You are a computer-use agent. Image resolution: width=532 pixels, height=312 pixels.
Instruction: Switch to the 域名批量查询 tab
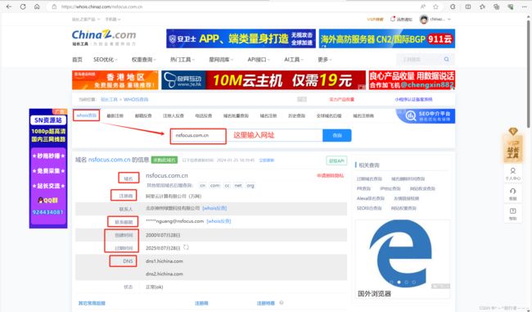[x=236, y=115]
